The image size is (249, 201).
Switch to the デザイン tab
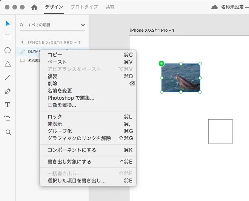click(x=54, y=7)
